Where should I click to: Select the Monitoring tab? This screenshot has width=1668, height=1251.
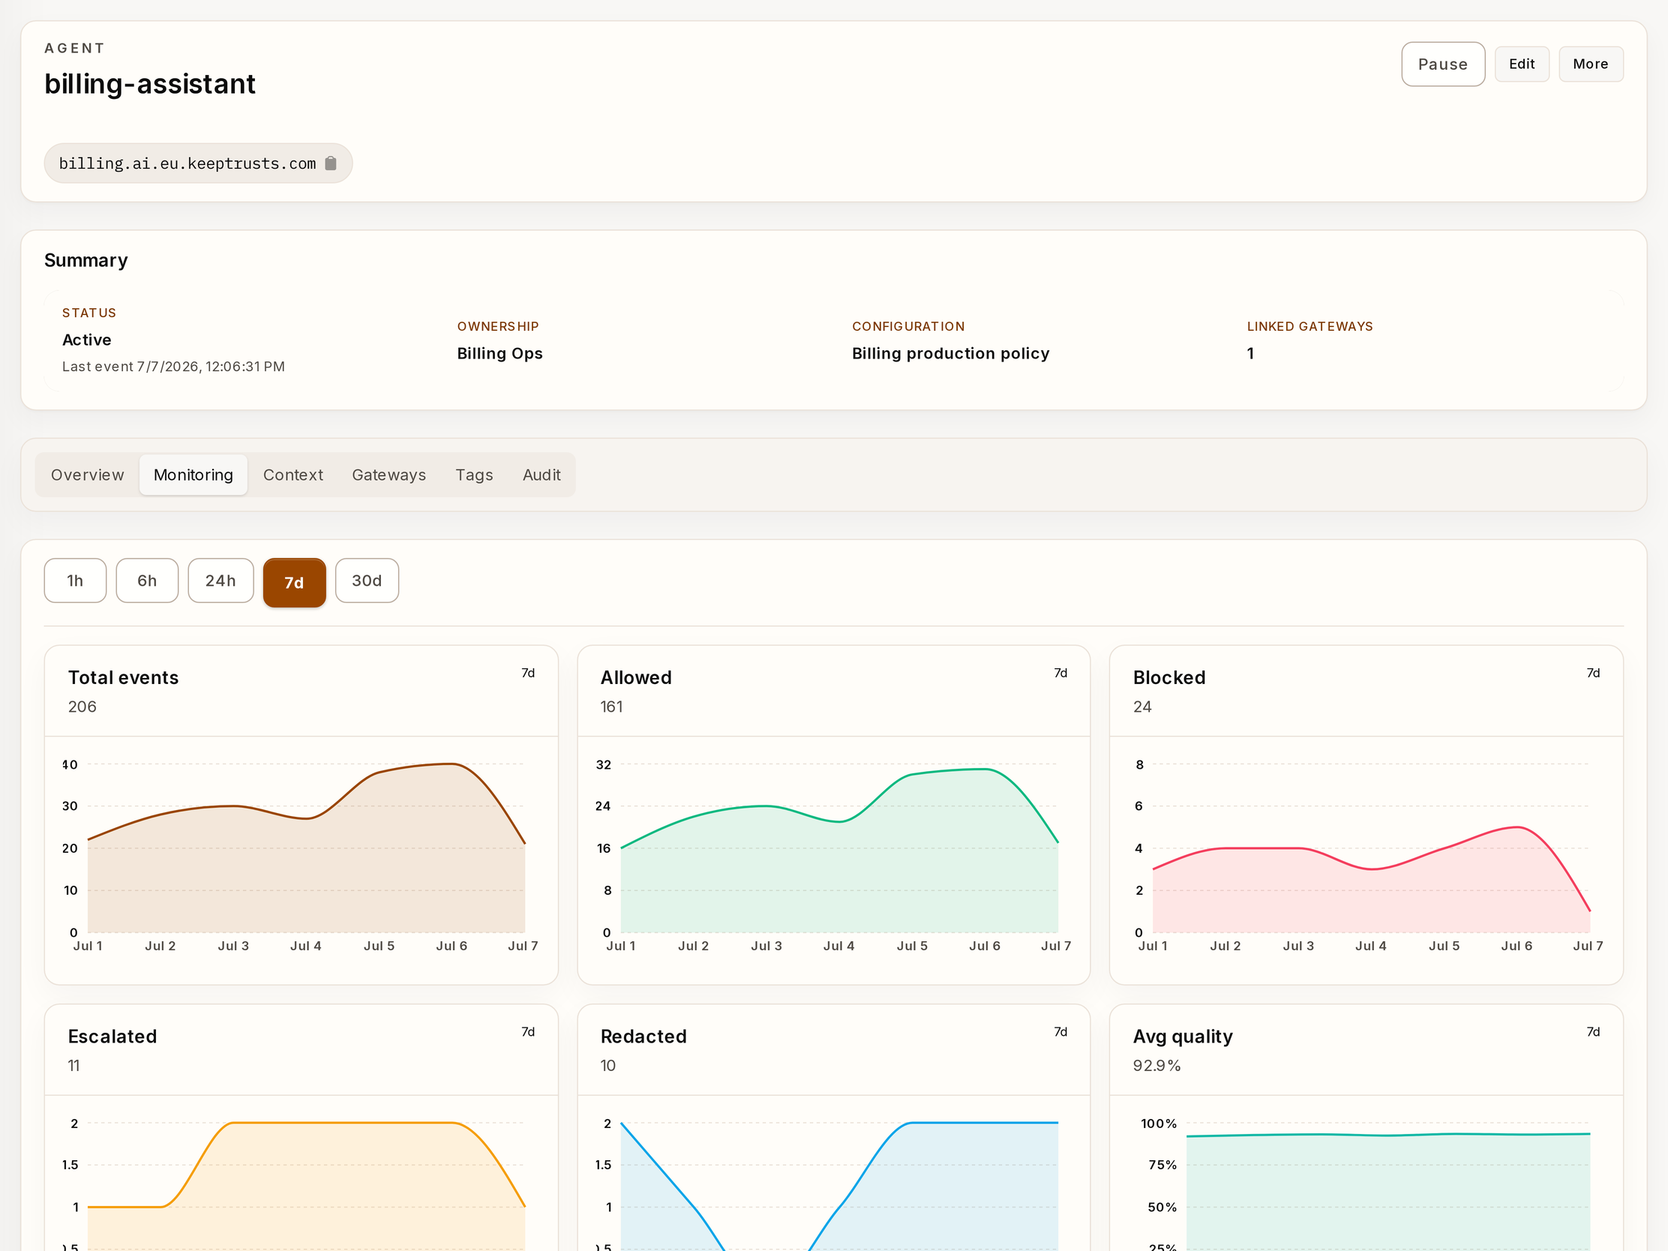[193, 475]
